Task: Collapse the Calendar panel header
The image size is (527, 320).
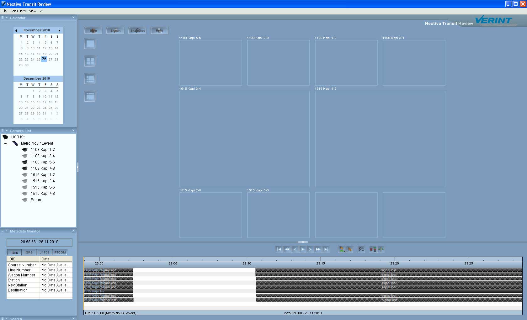Action: (x=7, y=18)
